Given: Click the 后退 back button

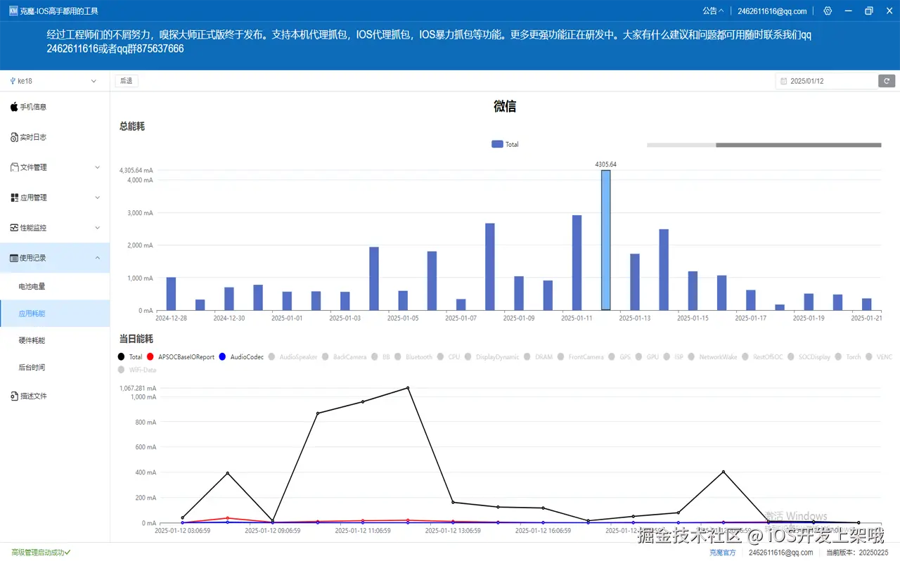Looking at the screenshot, I should (127, 81).
